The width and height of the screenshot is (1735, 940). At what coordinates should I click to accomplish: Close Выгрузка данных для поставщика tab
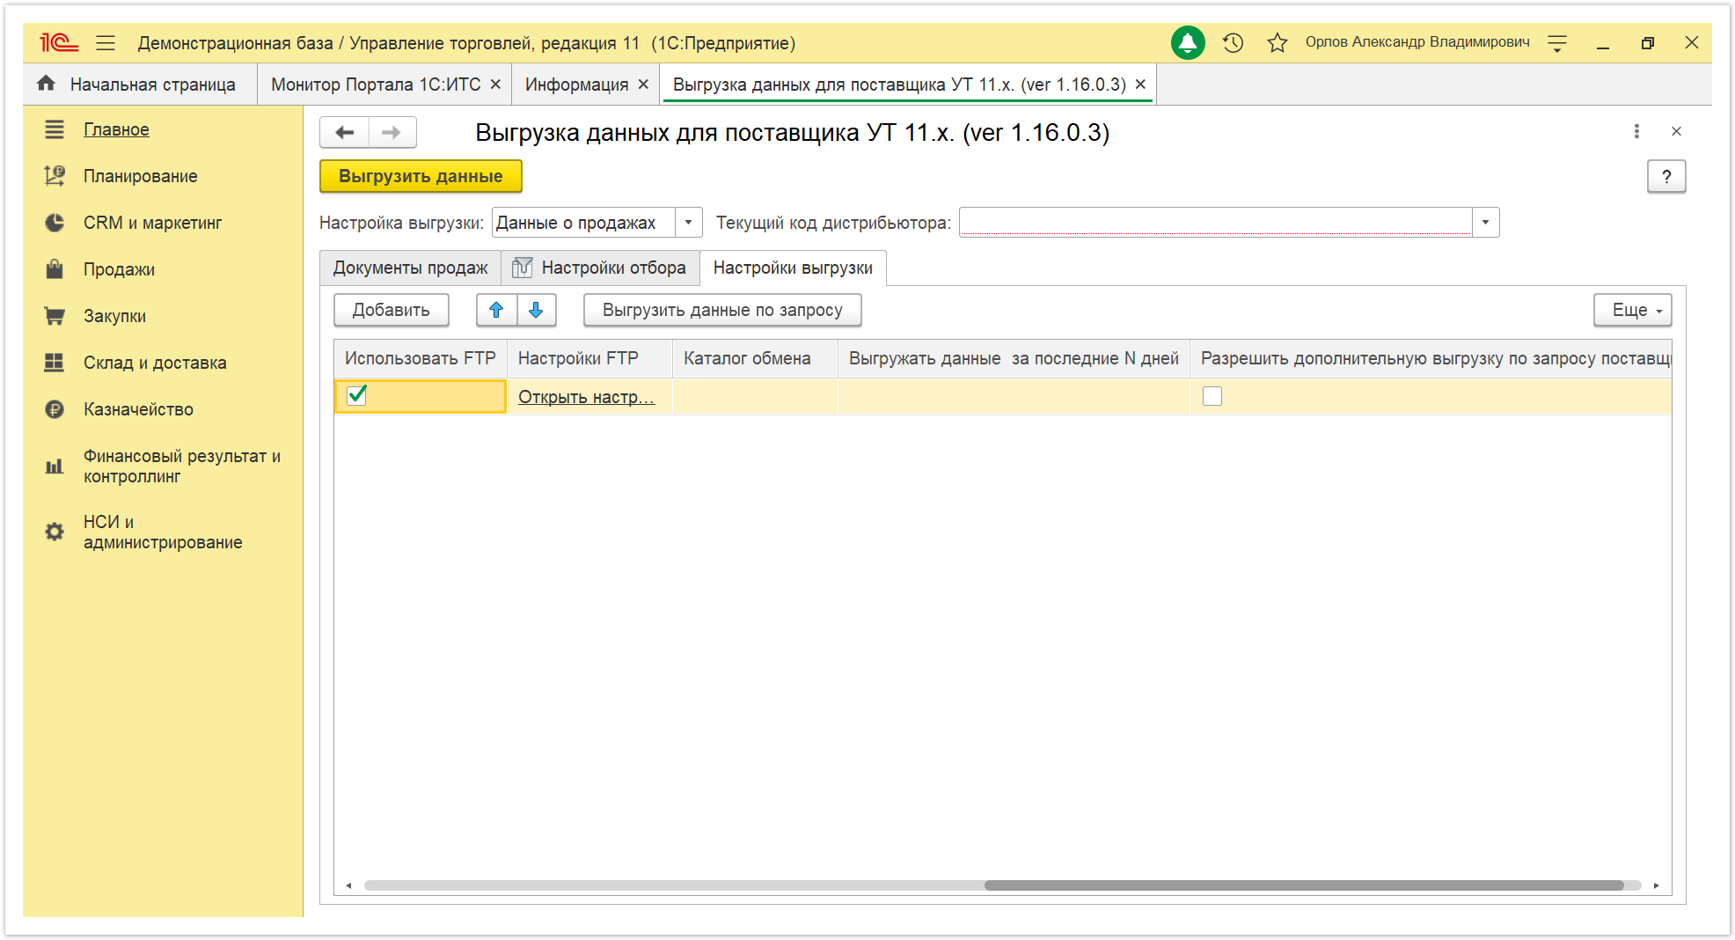pyautogui.click(x=1140, y=84)
